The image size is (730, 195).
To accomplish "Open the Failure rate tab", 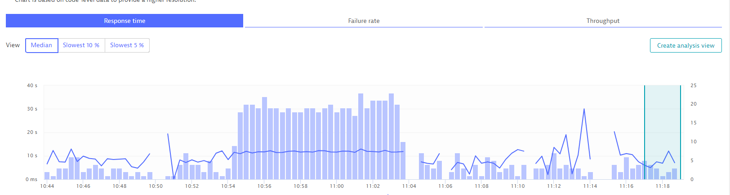I will pyautogui.click(x=364, y=21).
